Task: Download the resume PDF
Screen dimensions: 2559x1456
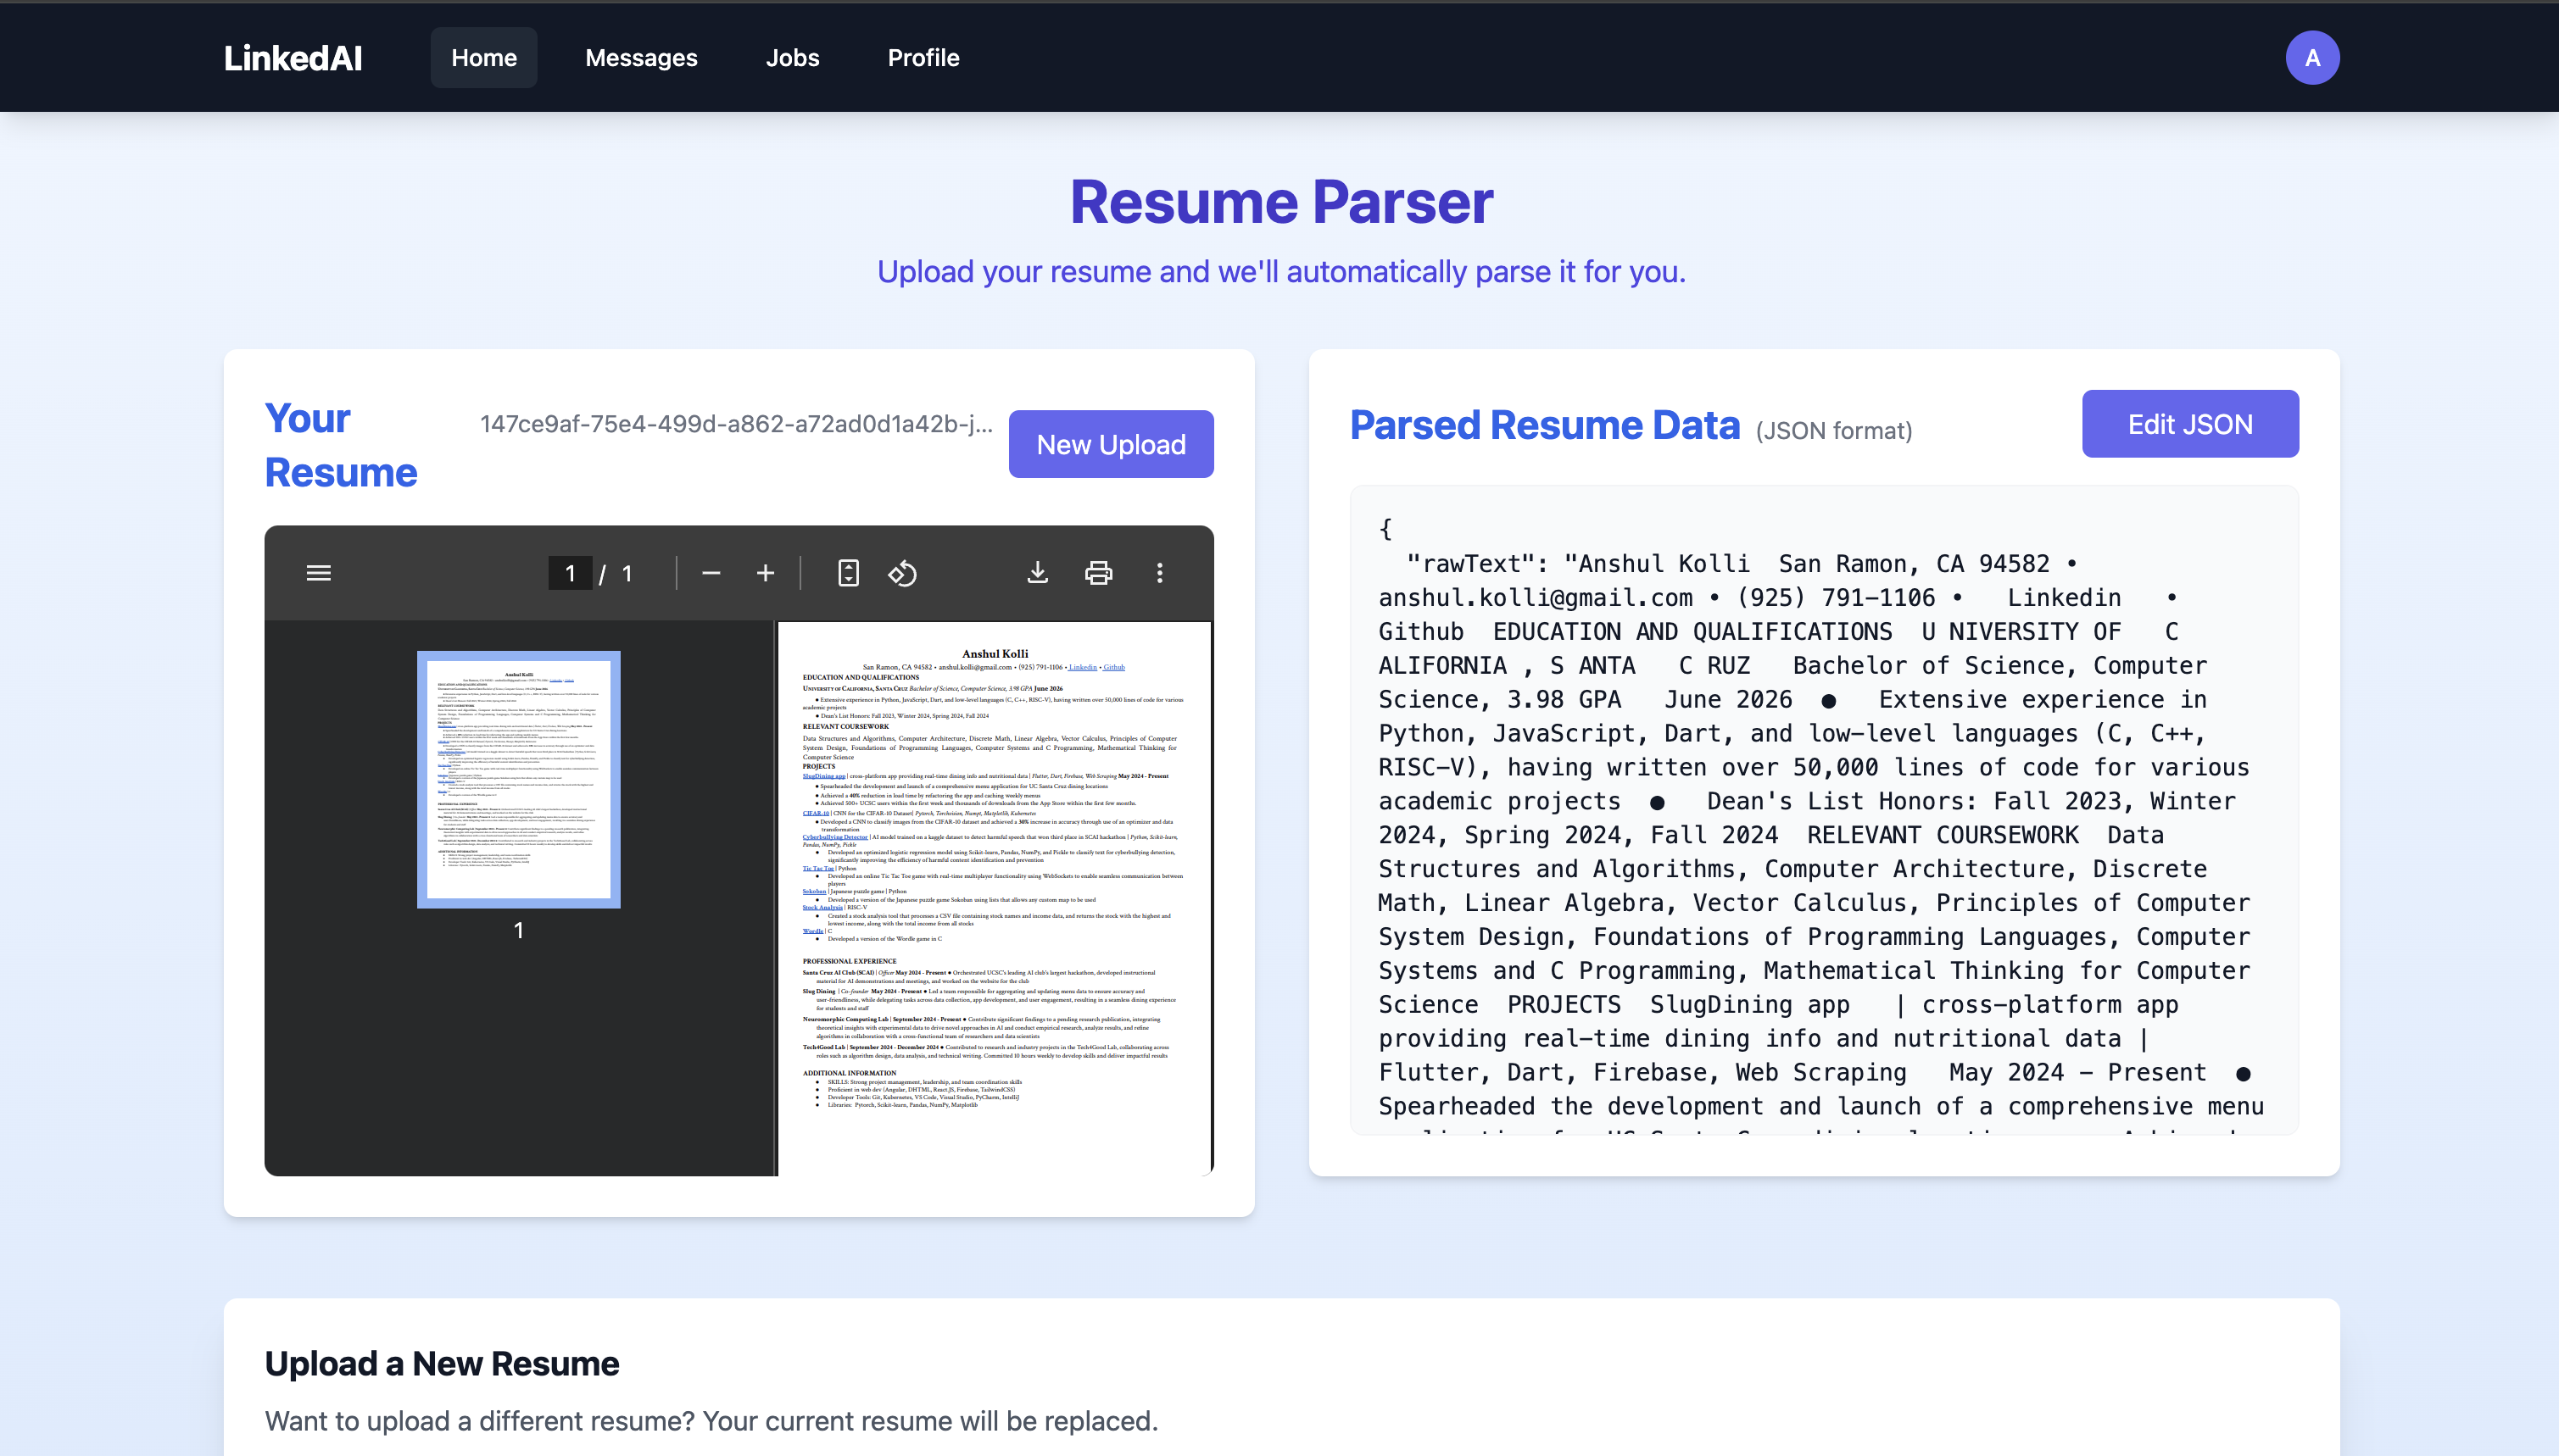Action: click(1037, 573)
